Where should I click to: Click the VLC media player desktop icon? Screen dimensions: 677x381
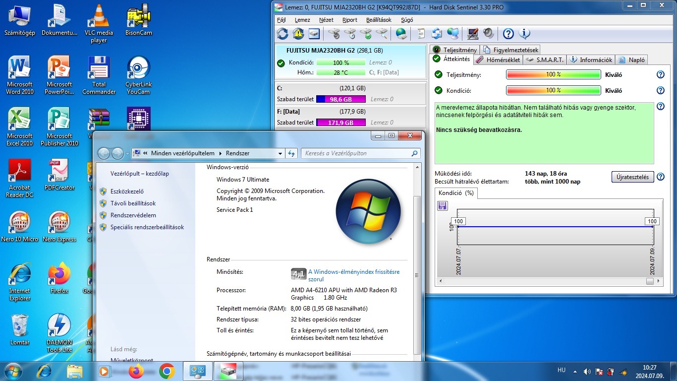(99, 23)
